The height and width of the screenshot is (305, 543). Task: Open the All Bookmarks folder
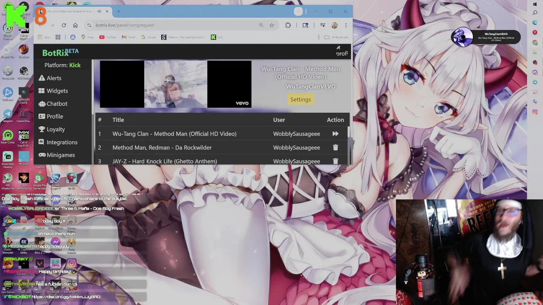(336, 37)
